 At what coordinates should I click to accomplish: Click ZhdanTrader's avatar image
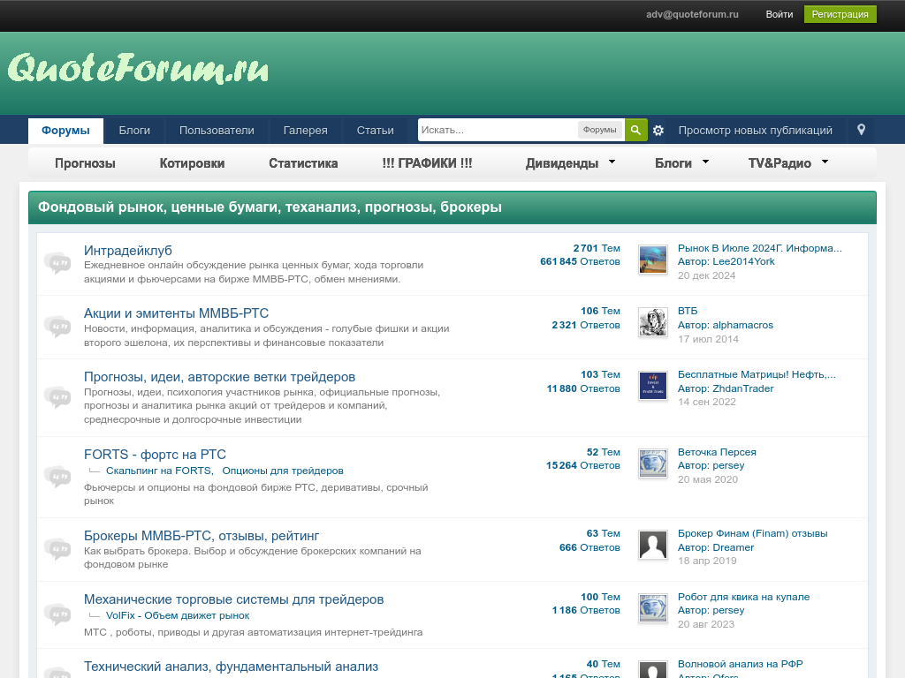pyautogui.click(x=652, y=386)
